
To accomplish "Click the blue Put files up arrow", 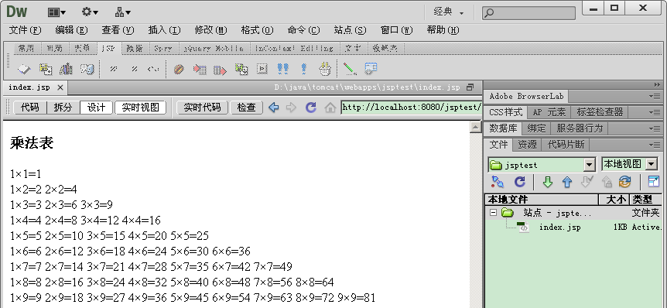I will click(x=567, y=182).
